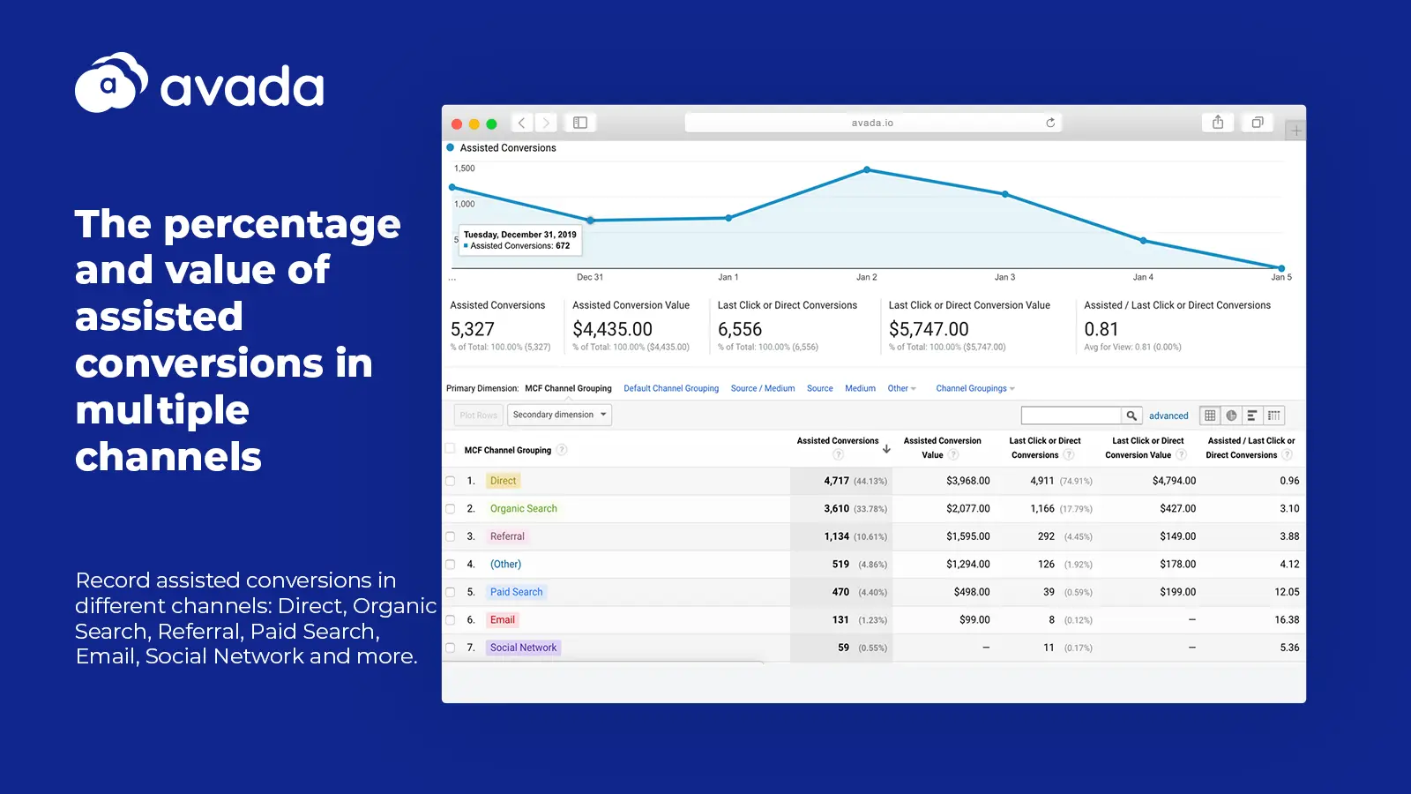This screenshot has width=1411, height=794.
Task: Open the Email channel link
Action: (x=503, y=620)
